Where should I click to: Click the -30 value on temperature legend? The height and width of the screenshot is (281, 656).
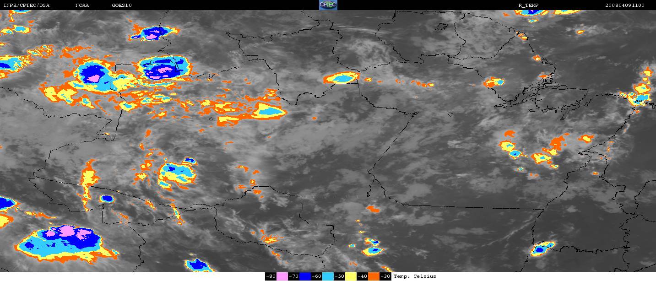click(385, 276)
